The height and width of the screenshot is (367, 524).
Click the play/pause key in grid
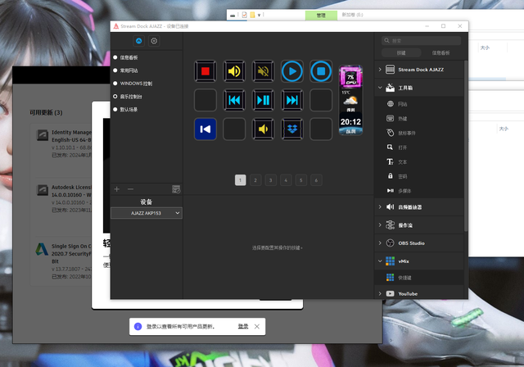[263, 100]
